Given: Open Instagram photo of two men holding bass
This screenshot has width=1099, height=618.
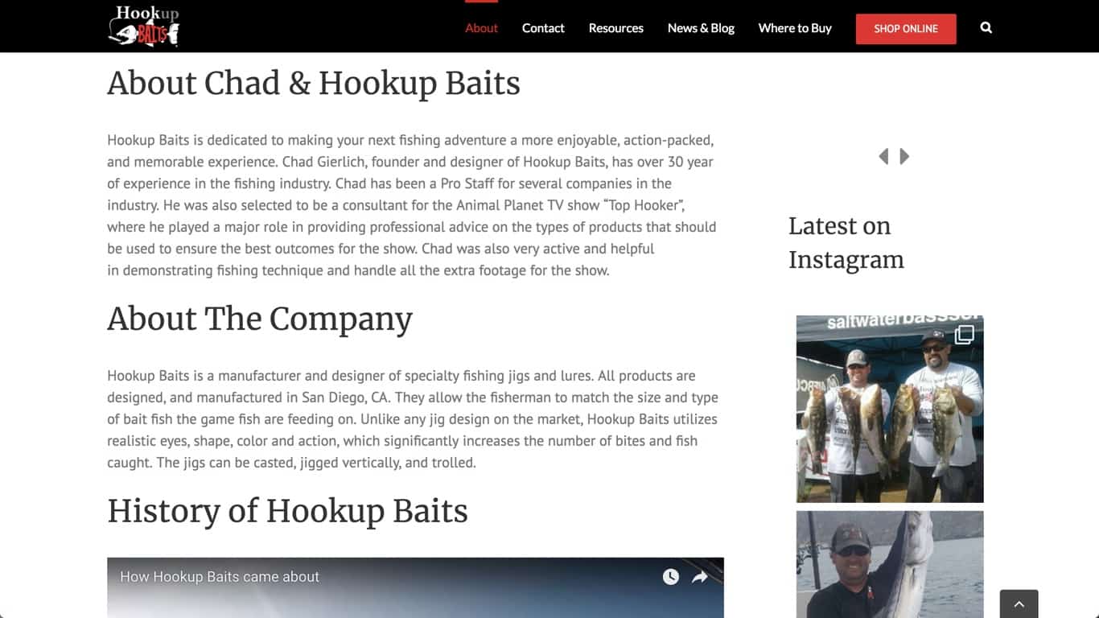Looking at the screenshot, I should pos(890,409).
